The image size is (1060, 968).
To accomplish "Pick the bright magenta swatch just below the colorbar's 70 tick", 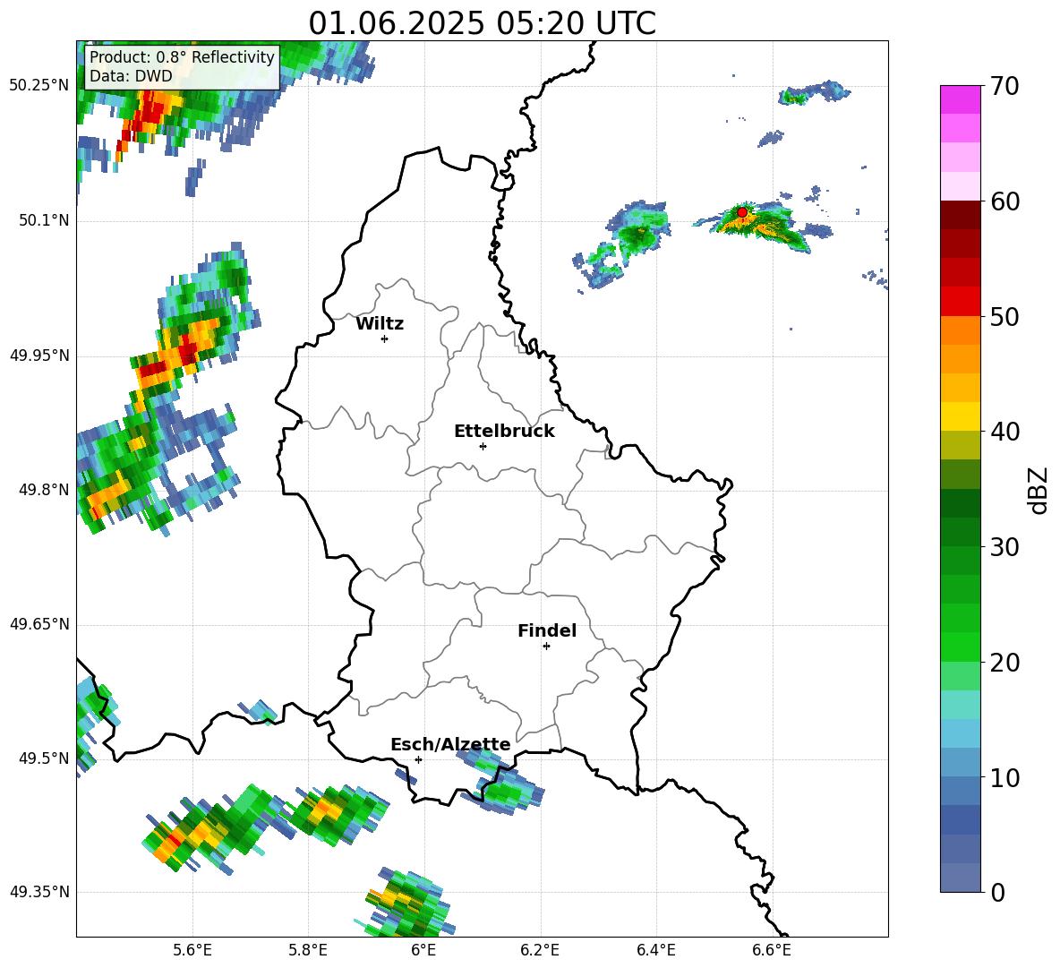I will coord(960,100).
